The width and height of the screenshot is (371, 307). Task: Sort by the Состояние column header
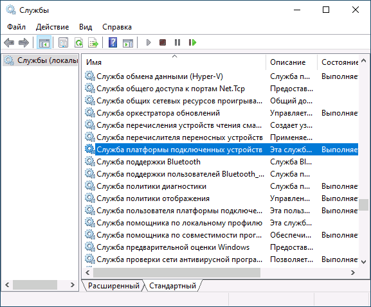338,62
